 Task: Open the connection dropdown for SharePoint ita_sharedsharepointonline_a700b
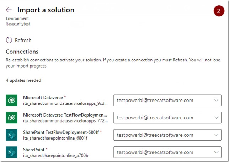[x=167, y=152]
